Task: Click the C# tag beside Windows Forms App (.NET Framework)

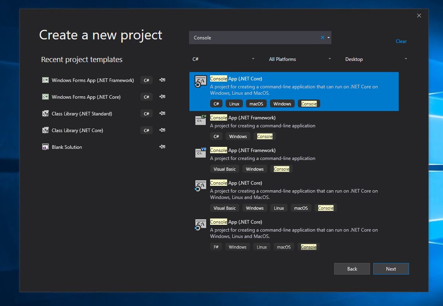Action: click(x=146, y=80)
